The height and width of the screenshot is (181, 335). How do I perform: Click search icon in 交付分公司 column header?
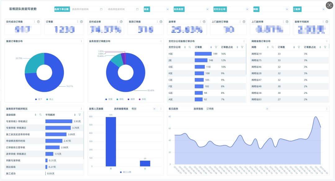(190, 47)
